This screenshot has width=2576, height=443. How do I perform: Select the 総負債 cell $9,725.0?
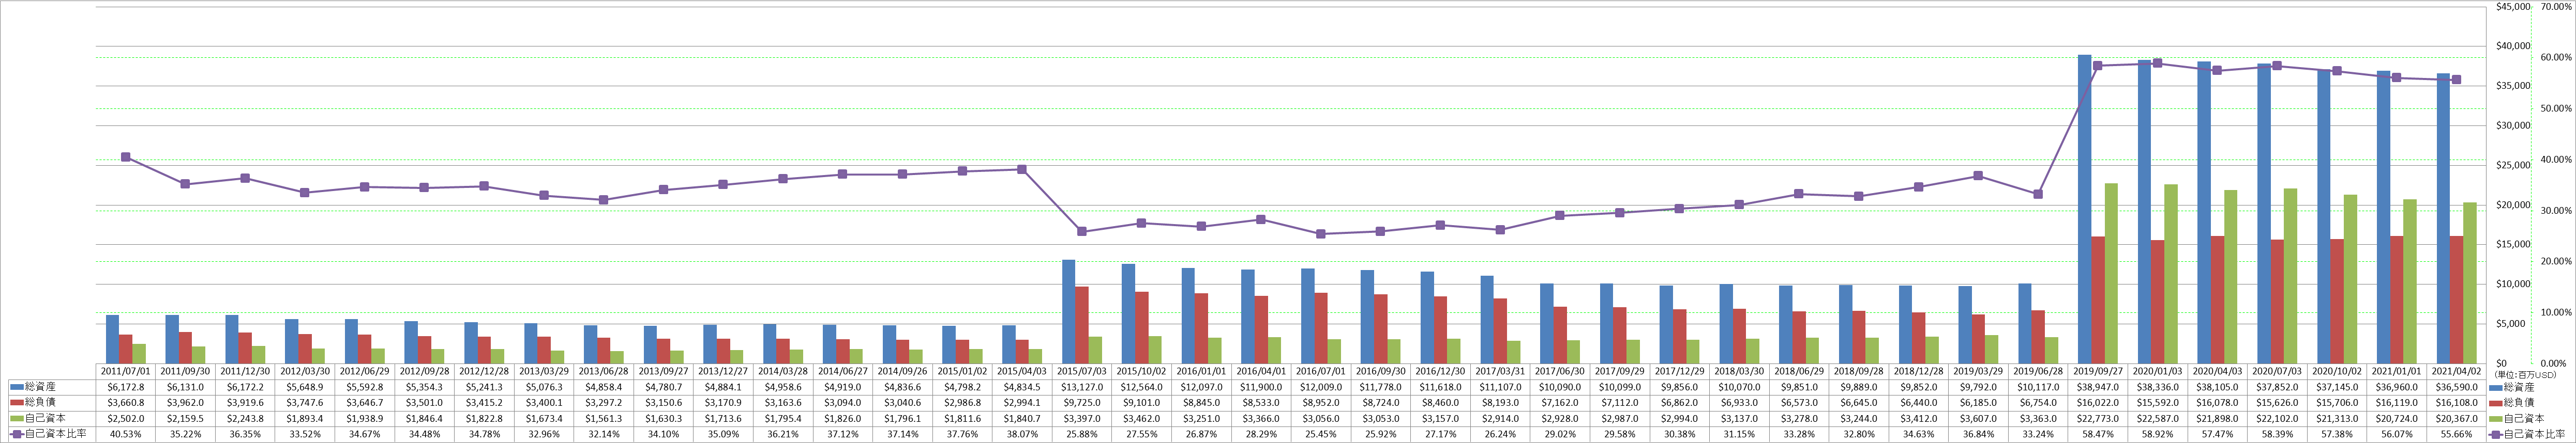[x=1082, y=402]
